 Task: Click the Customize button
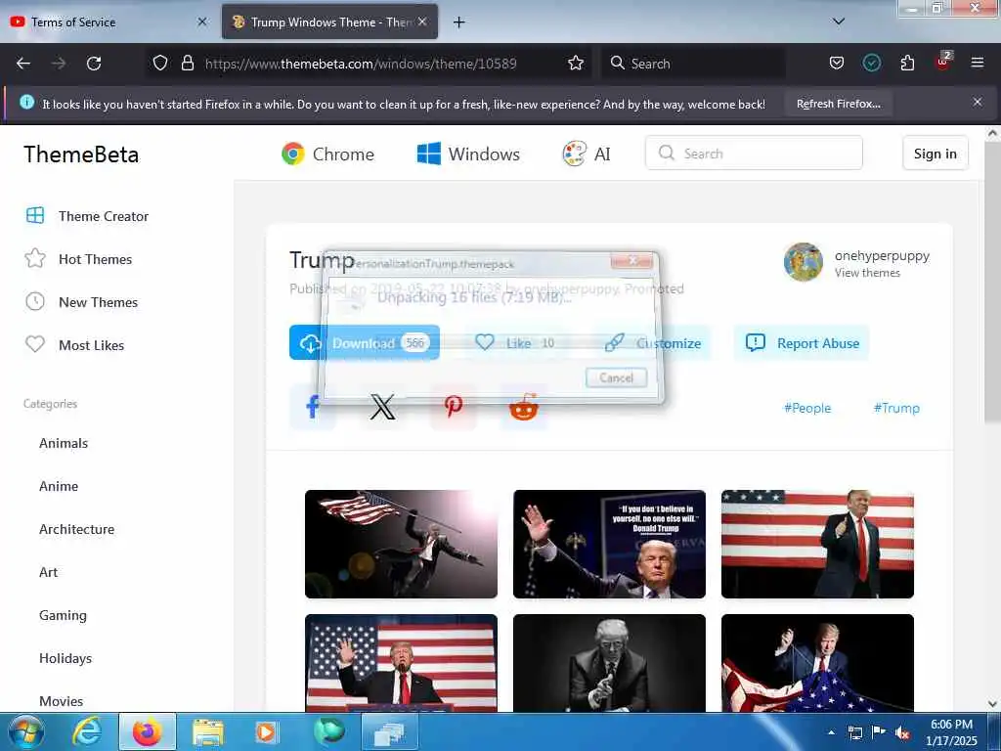pyautogui.click(x=652, y=343)
